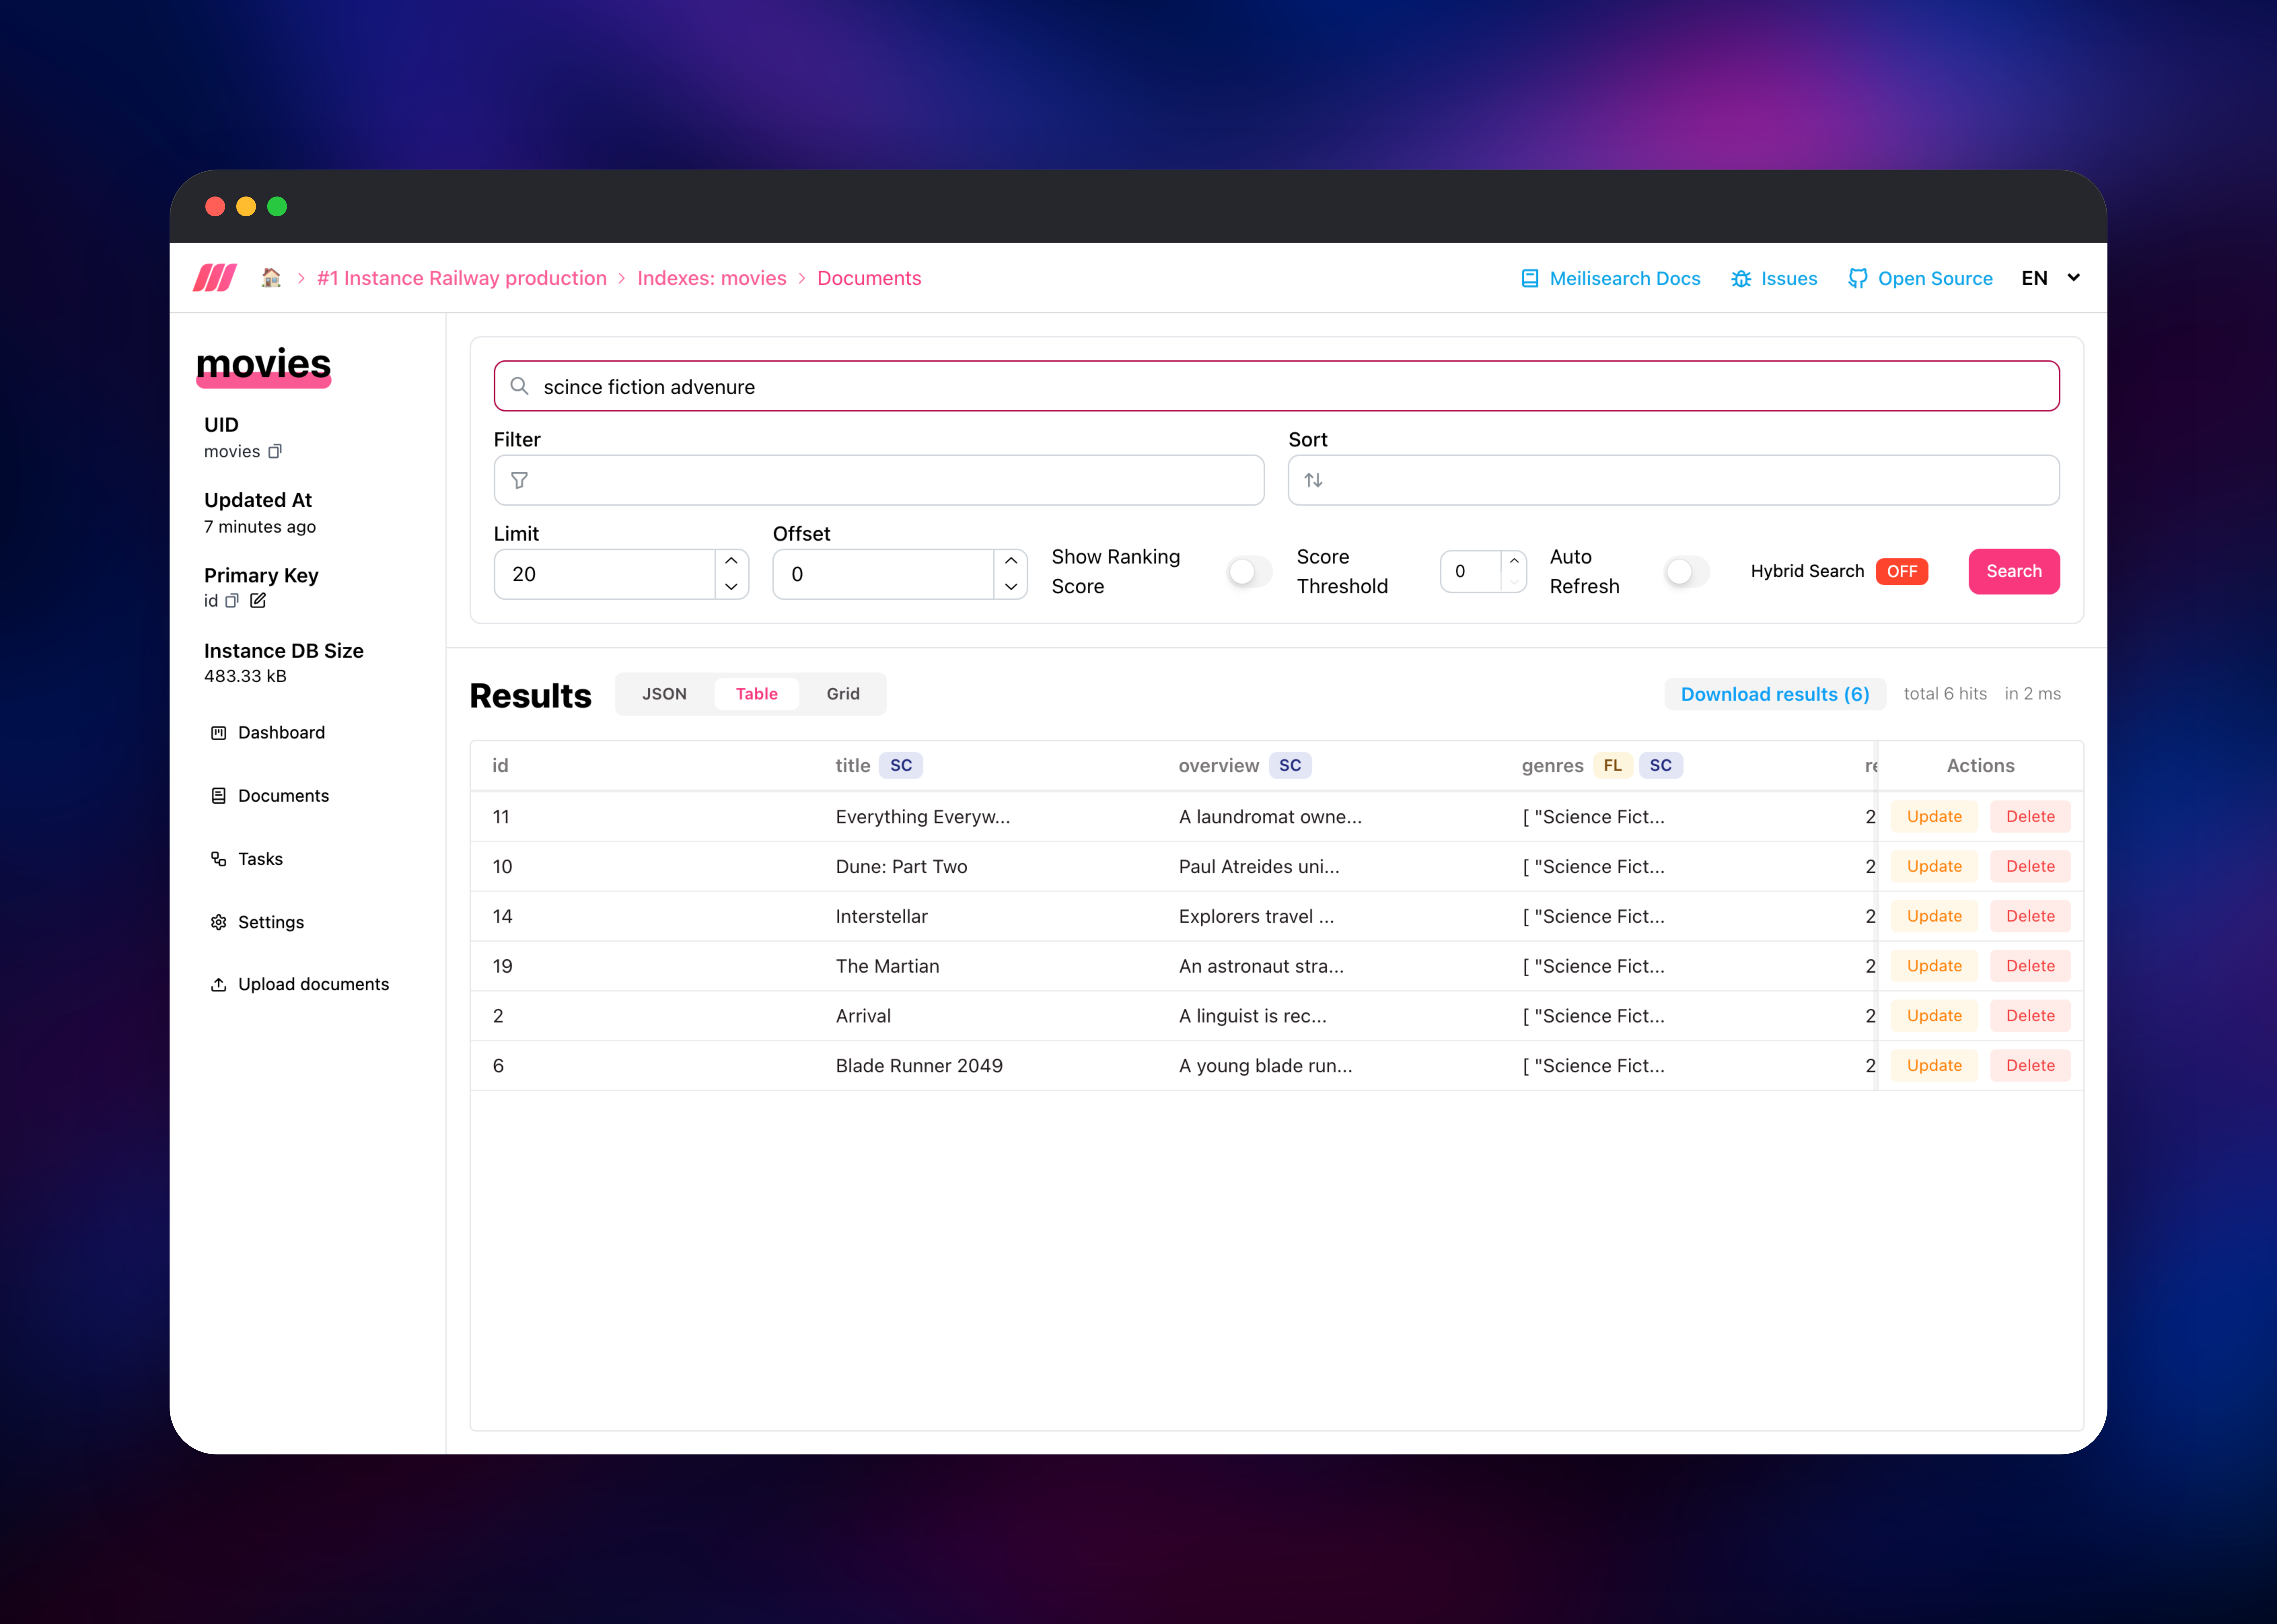Click the Meilisearch logo icon
This screenshot has width=2277, height=1624.
215,278
